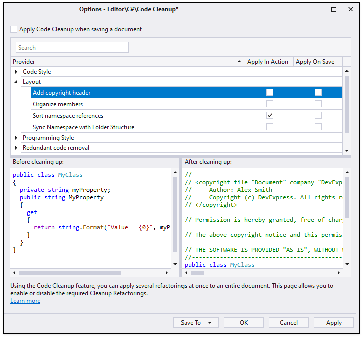Expand the Redundant code removal group
This screenshot has width=363, height=338.
pos(16,148)
